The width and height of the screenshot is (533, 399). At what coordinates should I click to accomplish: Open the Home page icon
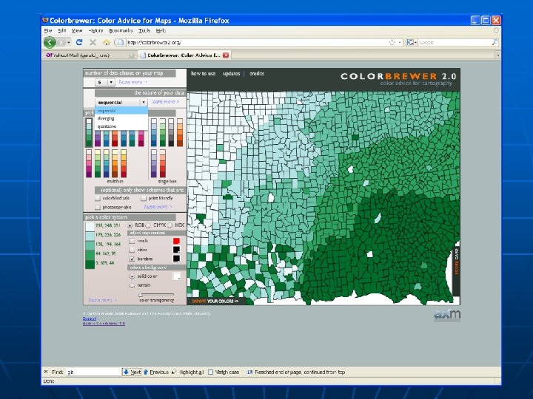coord(107,42)
